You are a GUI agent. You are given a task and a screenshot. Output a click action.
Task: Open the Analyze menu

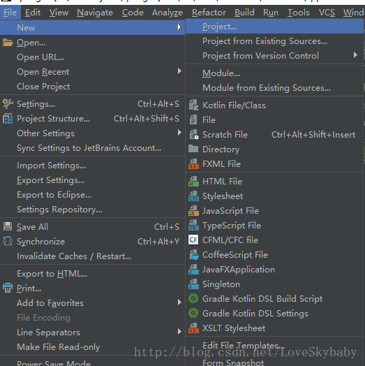pyautogui.click(x=167, y=13)
